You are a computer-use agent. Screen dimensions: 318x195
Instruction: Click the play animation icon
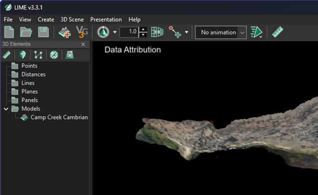click(256, 32)
